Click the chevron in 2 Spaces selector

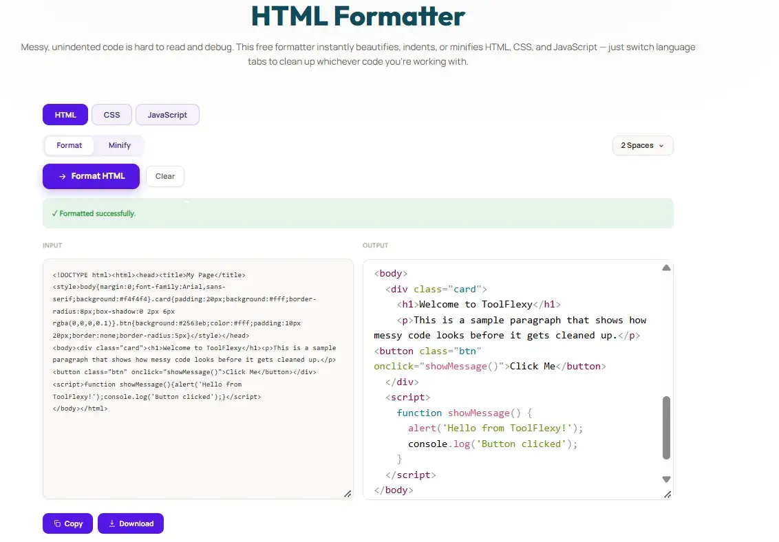pyautogui.click(x=661, y=146)
